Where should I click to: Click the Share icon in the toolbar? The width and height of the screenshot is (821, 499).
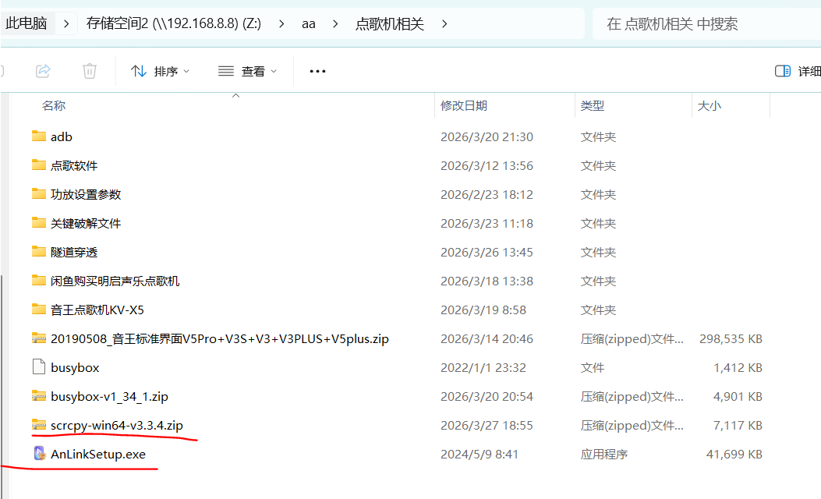click(x=43, y=70)
